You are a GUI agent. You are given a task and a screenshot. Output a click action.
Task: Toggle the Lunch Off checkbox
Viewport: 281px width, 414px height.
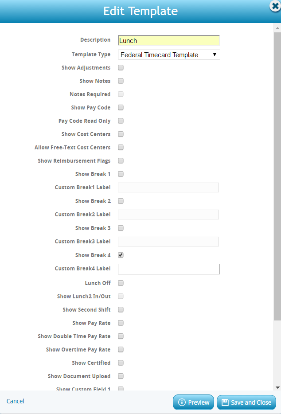point(121,283)
